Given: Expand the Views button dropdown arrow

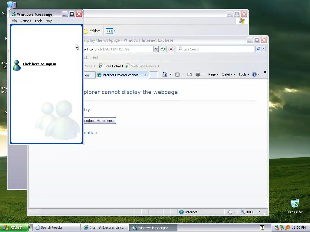Looking at the screenshot, I should (114, 31).
